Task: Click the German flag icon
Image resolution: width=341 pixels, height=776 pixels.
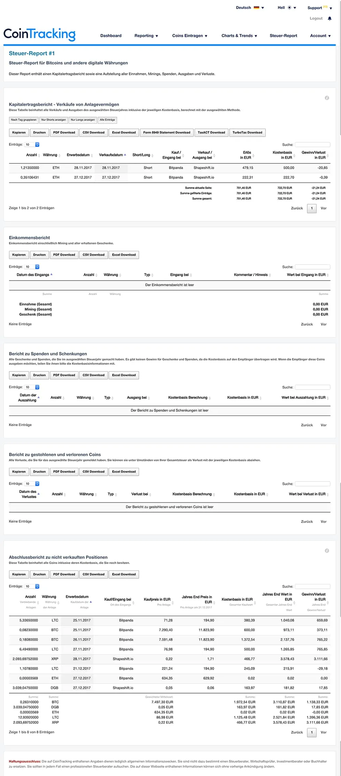Action: pyautogui.click(x=256, y=8)
